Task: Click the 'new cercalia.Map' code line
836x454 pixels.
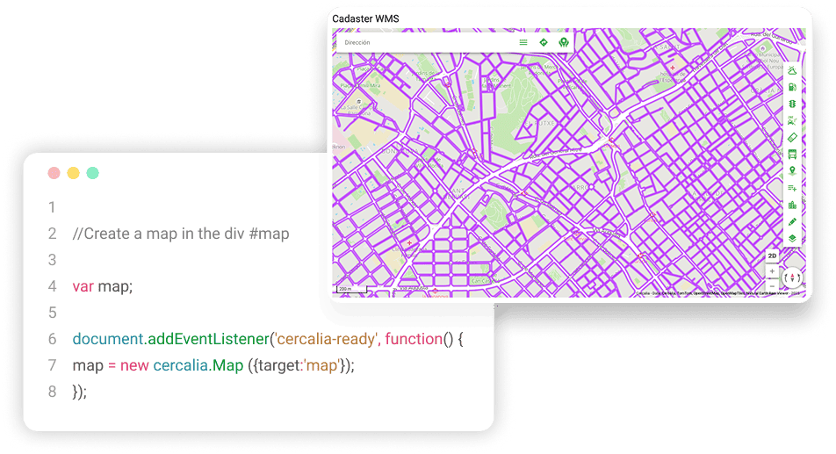Action: pyautogui.click(x=213, y=365)
